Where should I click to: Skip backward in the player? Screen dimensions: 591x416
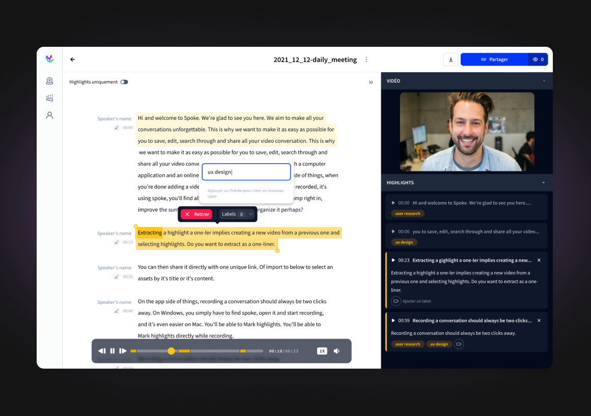(102, 351)
